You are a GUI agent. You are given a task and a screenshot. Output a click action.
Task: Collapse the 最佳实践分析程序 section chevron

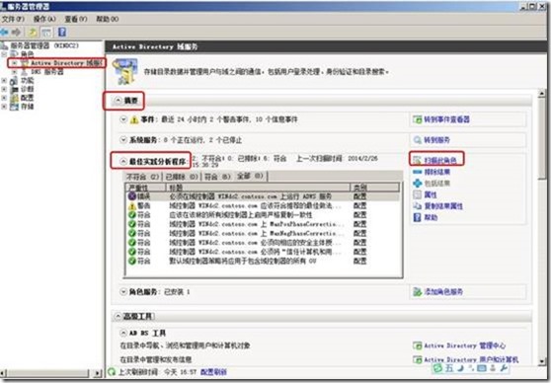tap(123, 161)
